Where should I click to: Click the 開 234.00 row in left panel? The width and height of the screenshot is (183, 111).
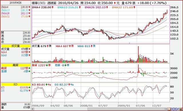pyautogui.click(x=16, y=33)
